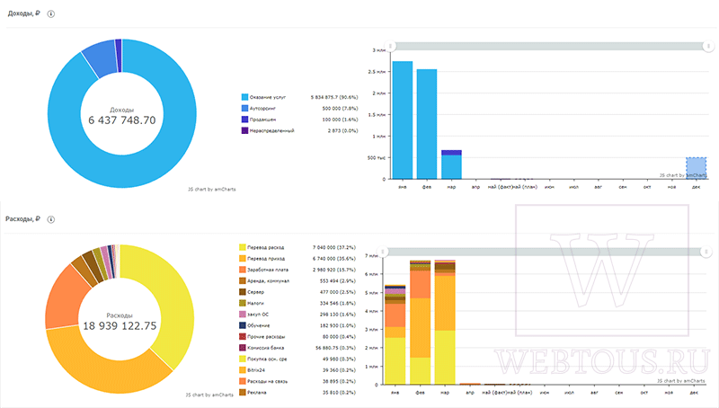Viewport: 719px width, 408px height.
Task: Click the January income bar
Action: [x=403, y=120]
